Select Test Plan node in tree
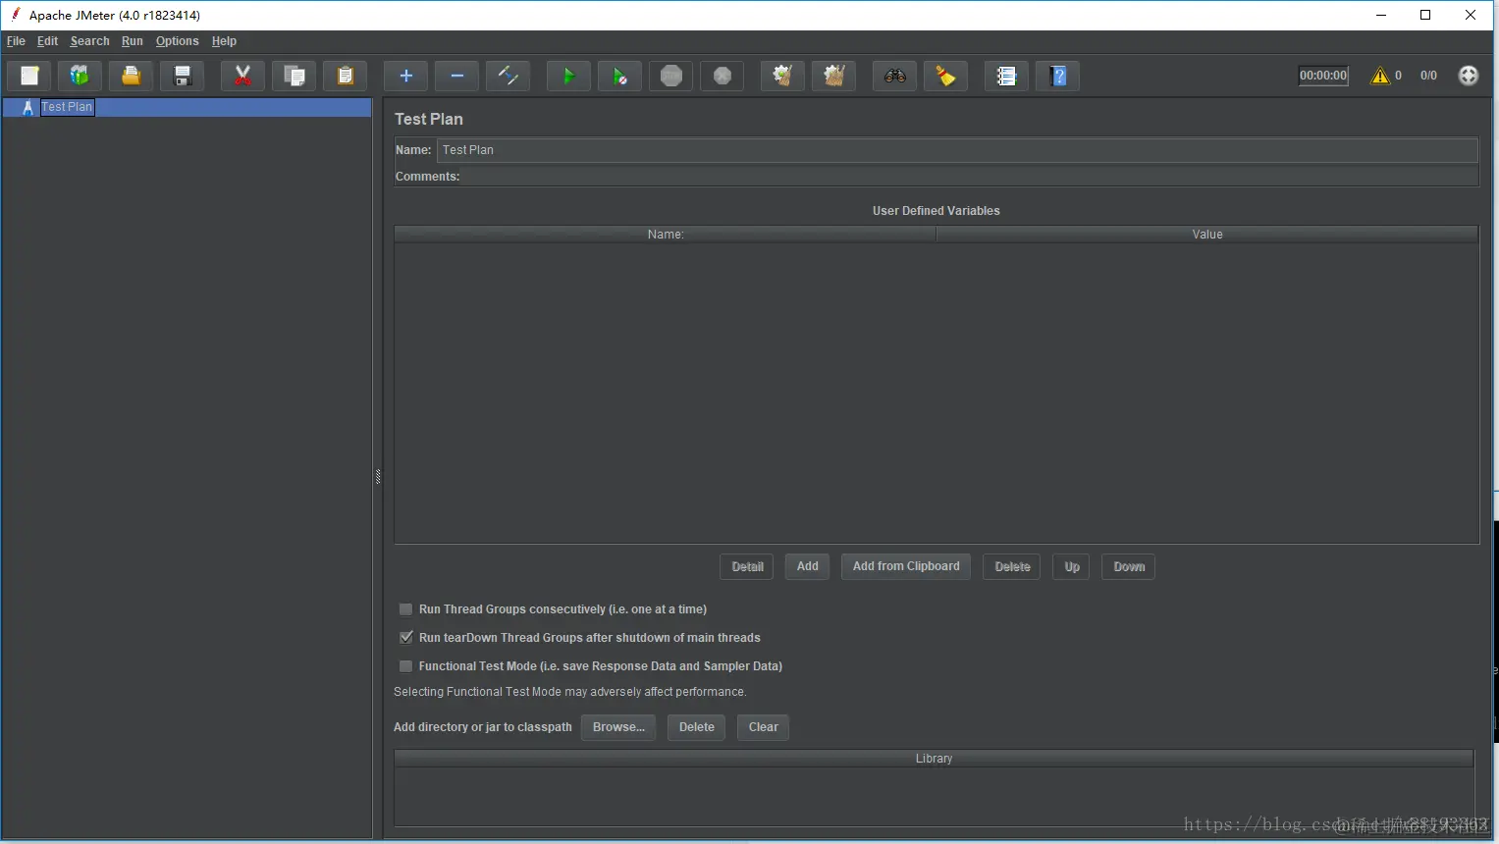Viewport: 1499px width, 844px height. point(67,107)
